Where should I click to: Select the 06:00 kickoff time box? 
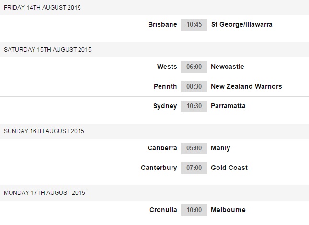(194, 67)
